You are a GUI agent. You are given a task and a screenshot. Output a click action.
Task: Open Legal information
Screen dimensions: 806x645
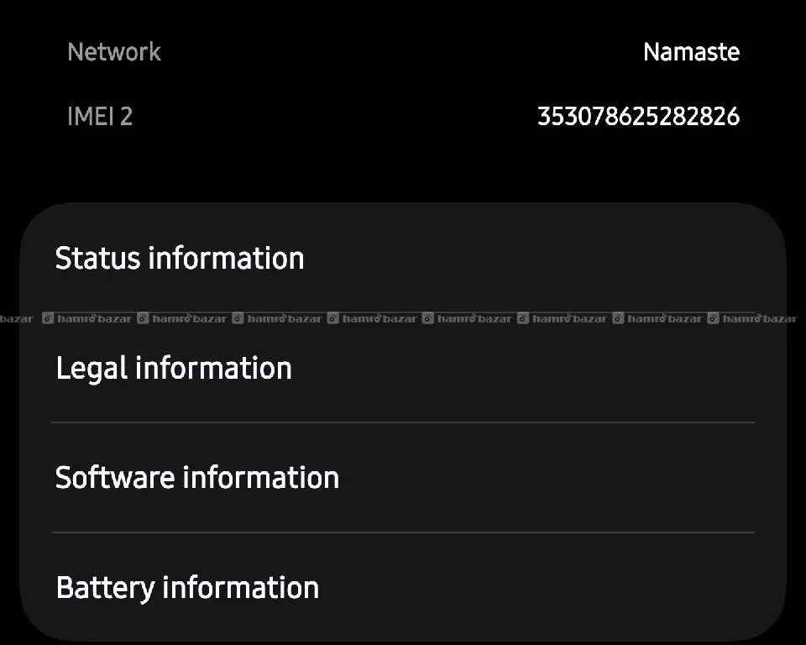[x=174, y=368]
